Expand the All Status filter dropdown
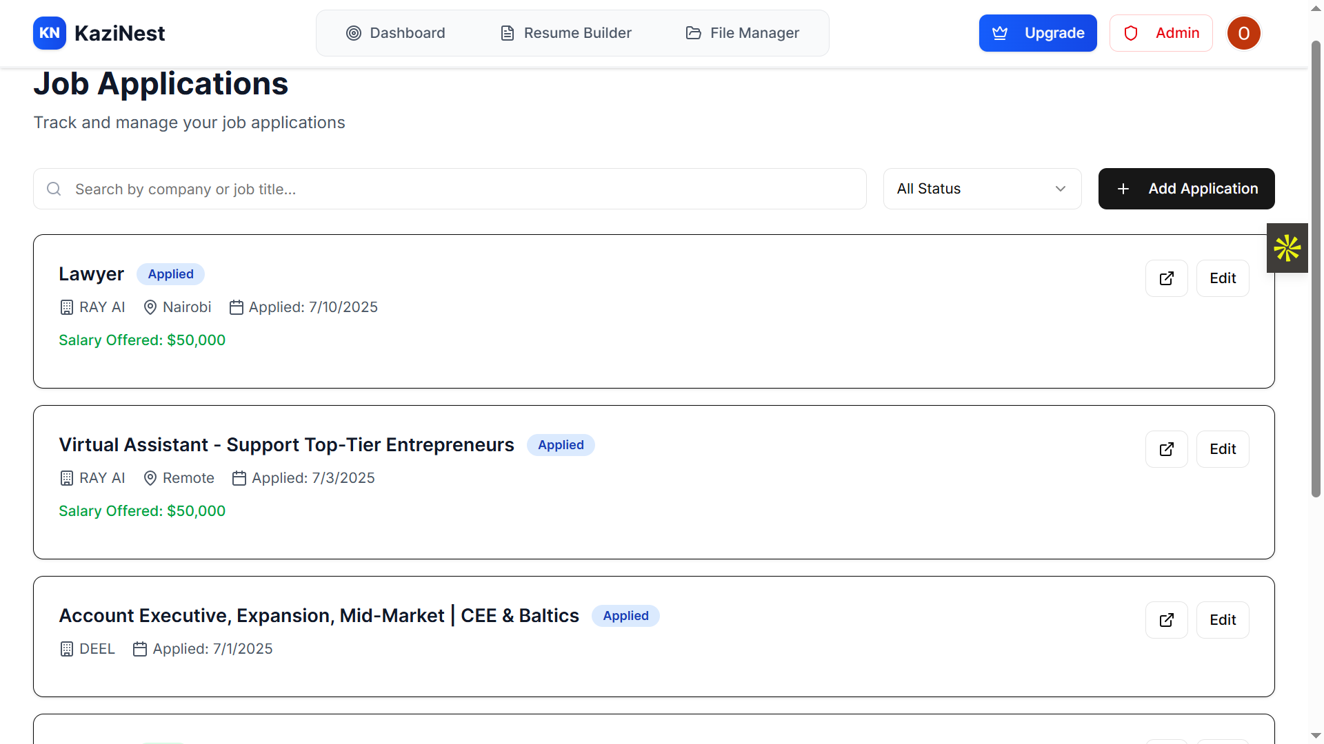This screenshot has width=1324, height=744. [965, 189]
